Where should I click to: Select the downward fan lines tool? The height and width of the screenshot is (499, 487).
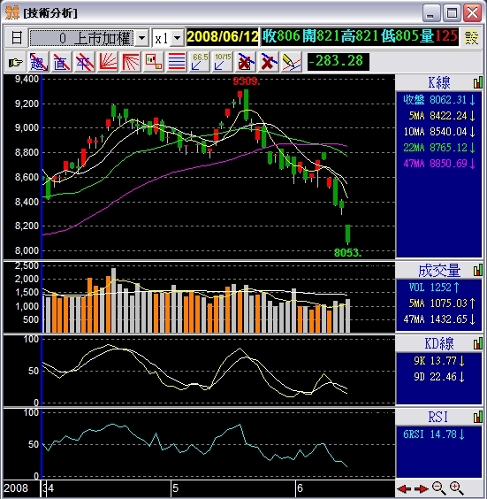click(x=131, y=62)
